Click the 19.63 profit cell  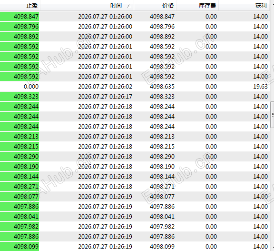click(x=260, y=86)
